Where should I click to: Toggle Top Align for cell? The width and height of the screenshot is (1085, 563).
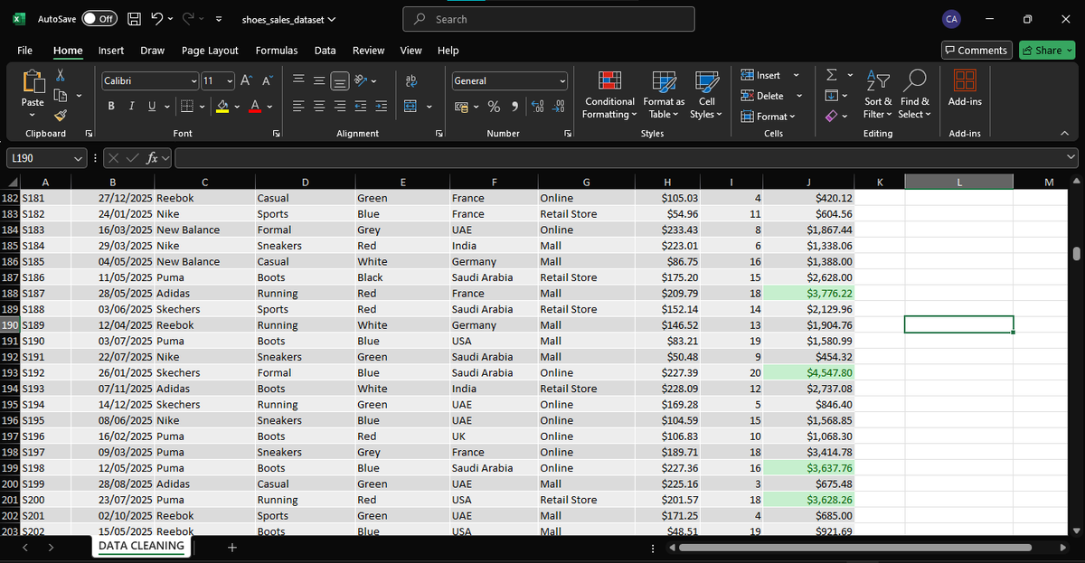coord(297,80)
